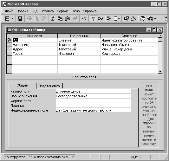The width and height of the screenshot is (169, 161).
Task: Click the row selector for Название
Action: click(9, 45)
